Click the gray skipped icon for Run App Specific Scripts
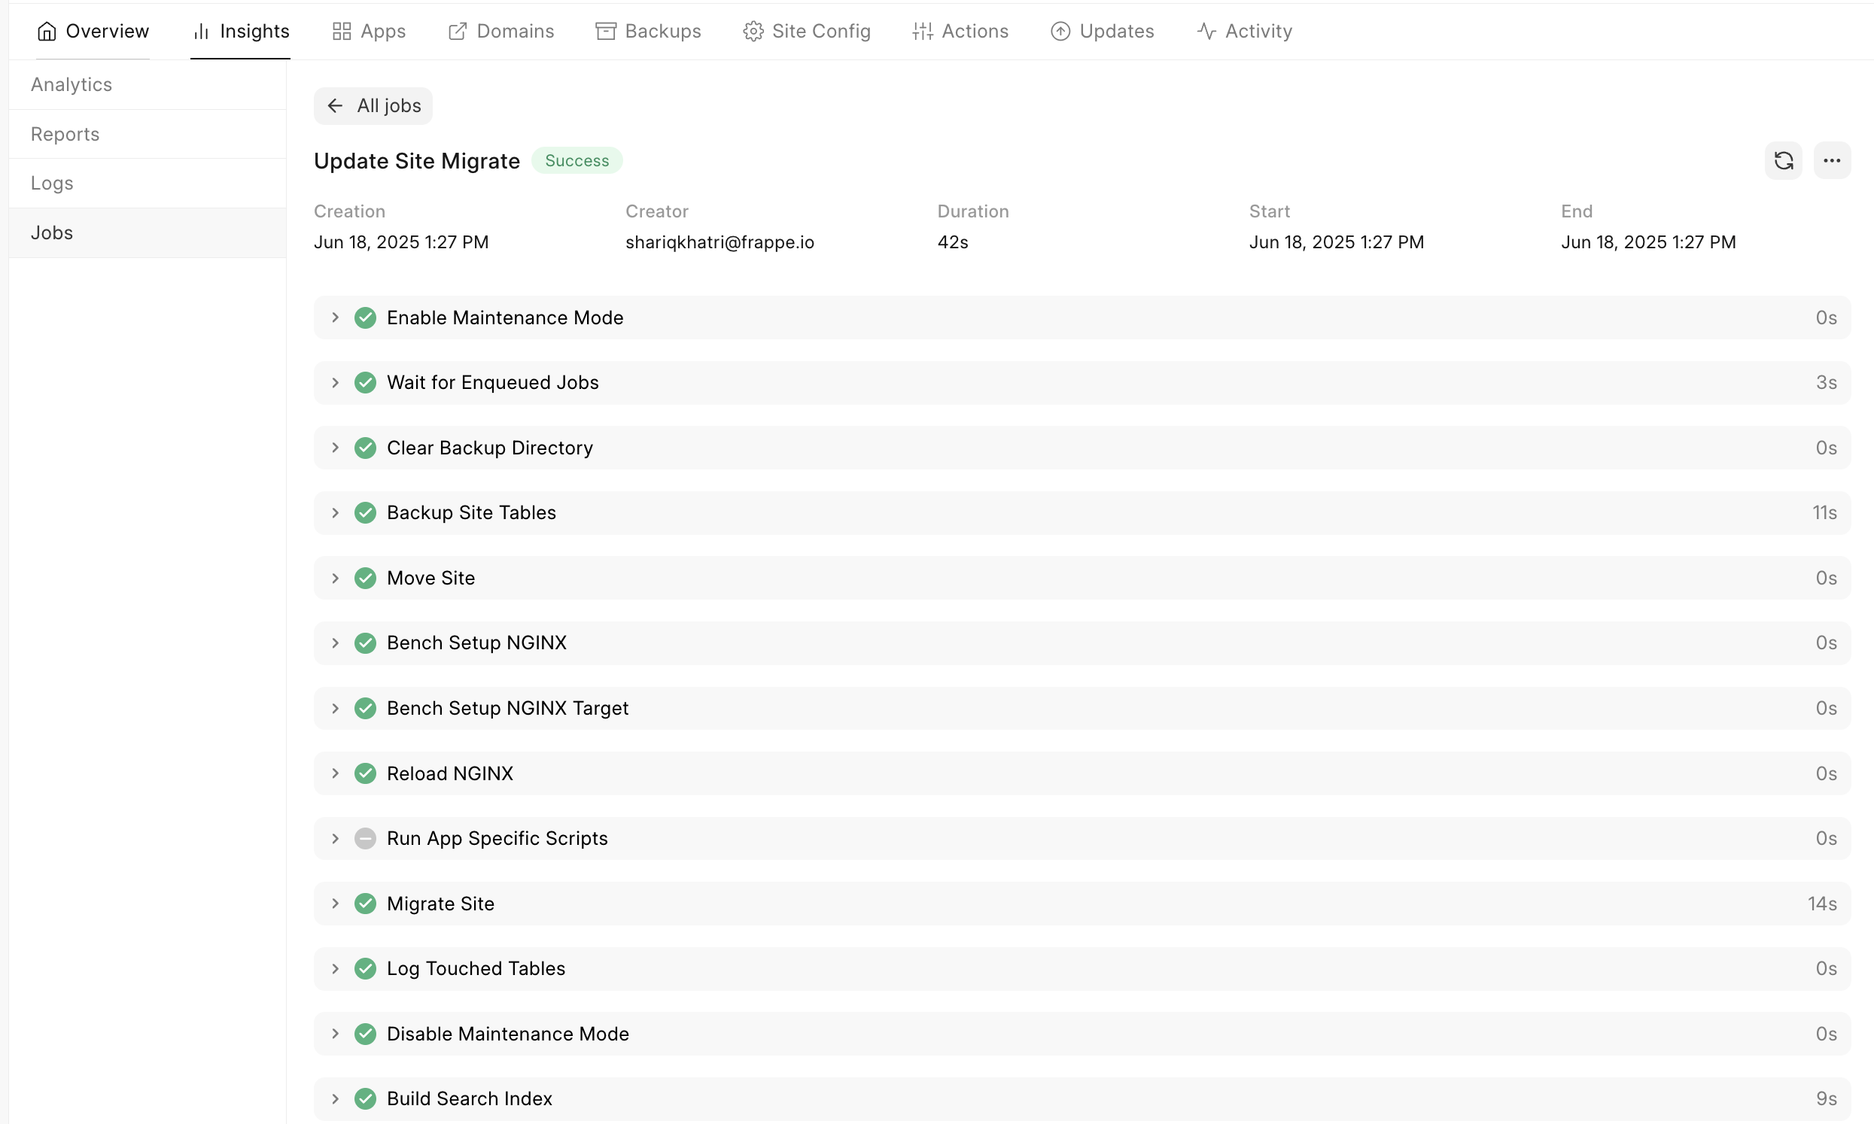 click(365, 838)
